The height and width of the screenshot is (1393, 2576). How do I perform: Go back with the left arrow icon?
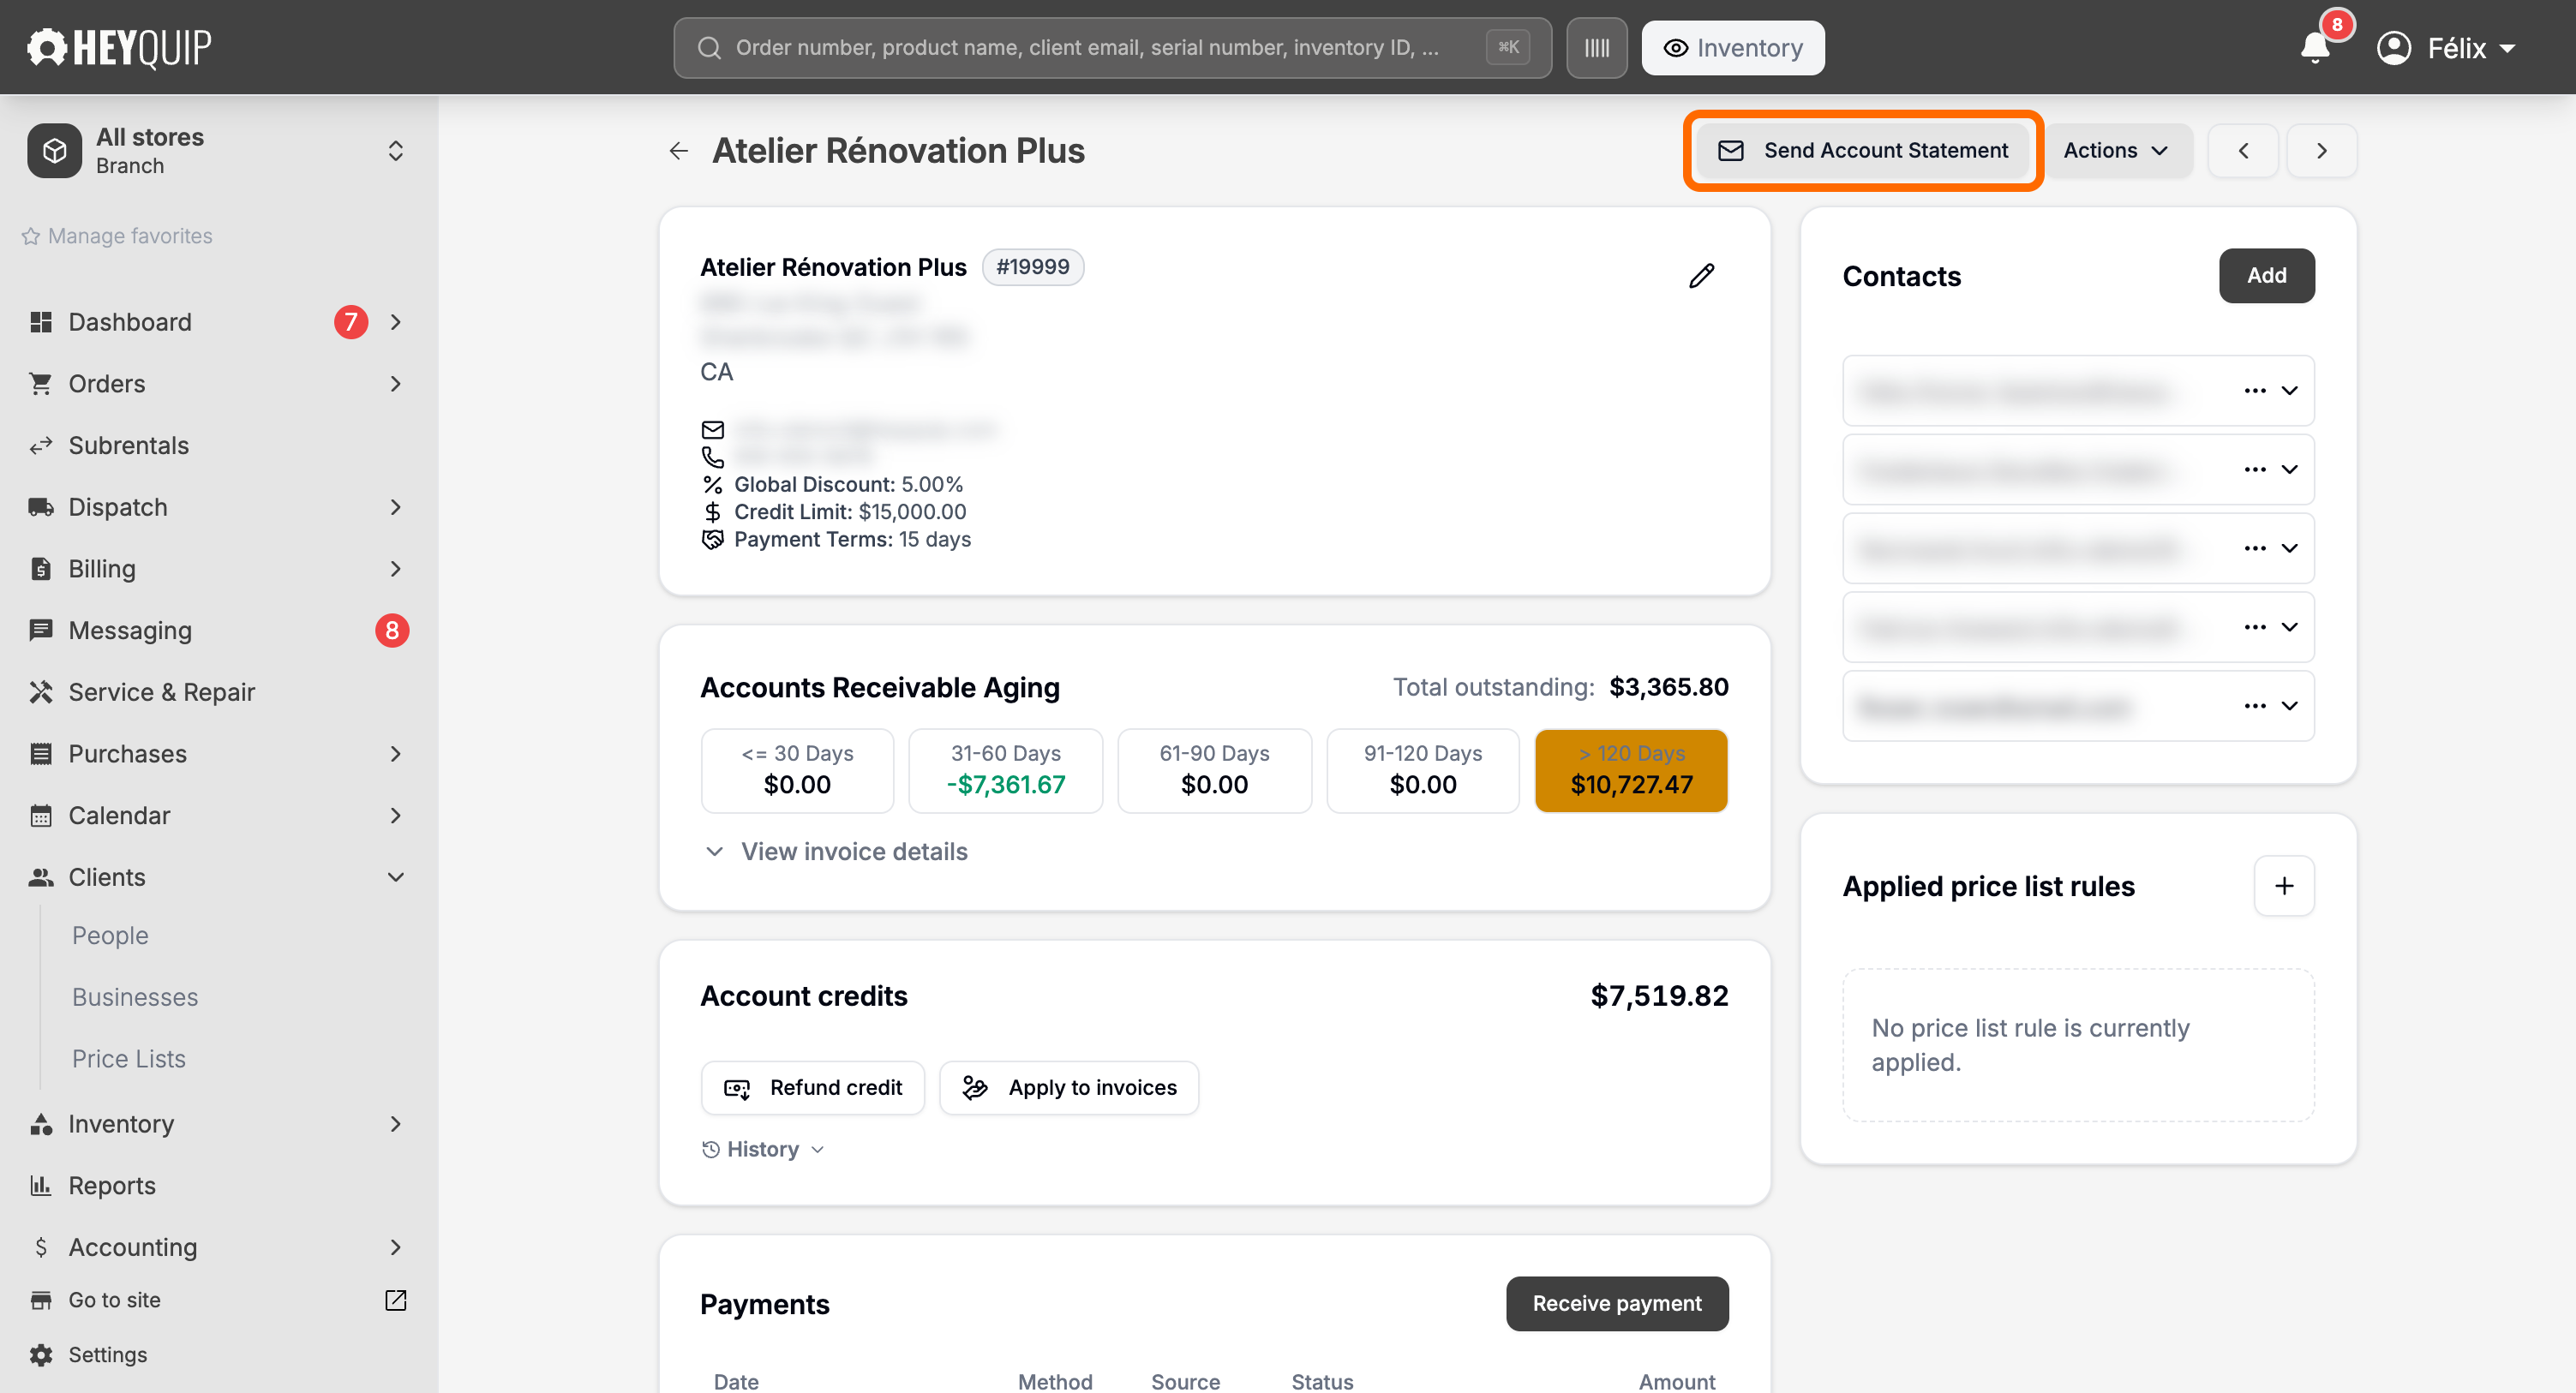click(x=678, y=150)
